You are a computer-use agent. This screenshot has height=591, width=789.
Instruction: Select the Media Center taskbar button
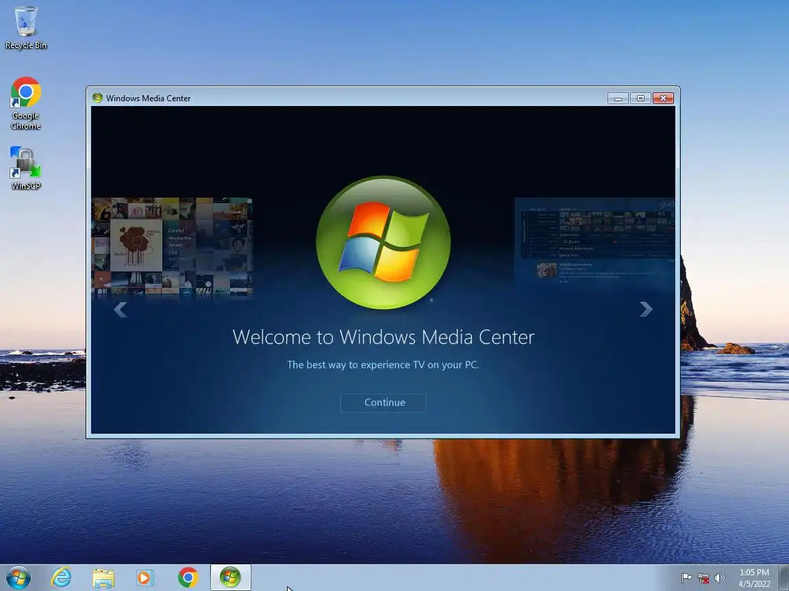pyautogui.click(x=230, y=577)
